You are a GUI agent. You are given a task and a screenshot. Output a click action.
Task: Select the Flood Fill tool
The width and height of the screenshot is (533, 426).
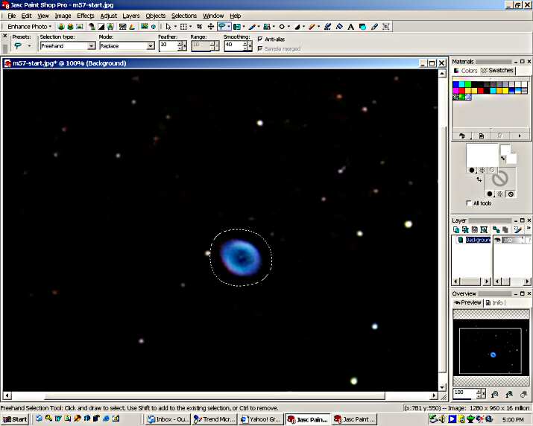click(362, 27)
